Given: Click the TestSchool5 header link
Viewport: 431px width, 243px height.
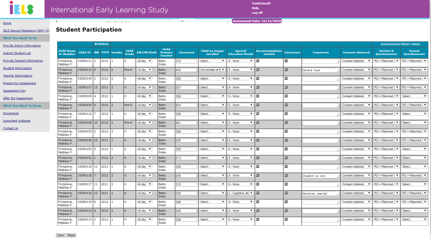Looking at the screenshot, I should point(261,3).
